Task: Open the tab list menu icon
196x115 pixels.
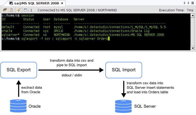Action: pos(193,3)
